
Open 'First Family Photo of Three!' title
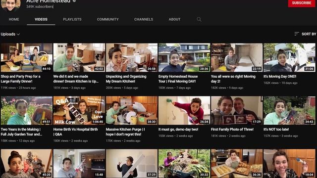[232, 130]
